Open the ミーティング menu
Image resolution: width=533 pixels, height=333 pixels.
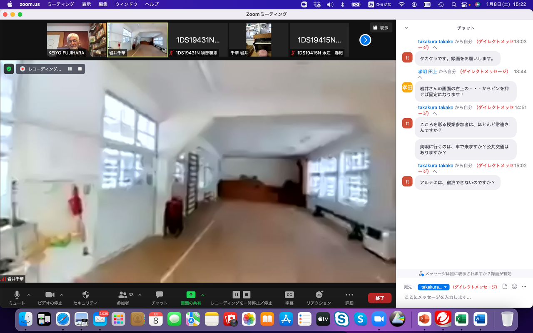point(61,4)
